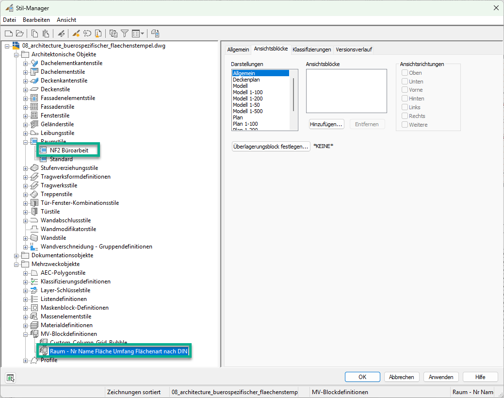This screenshot has height=398, width=504.
Task: Click the New Drawing toolbar icon
Action: tap(8, 33)
